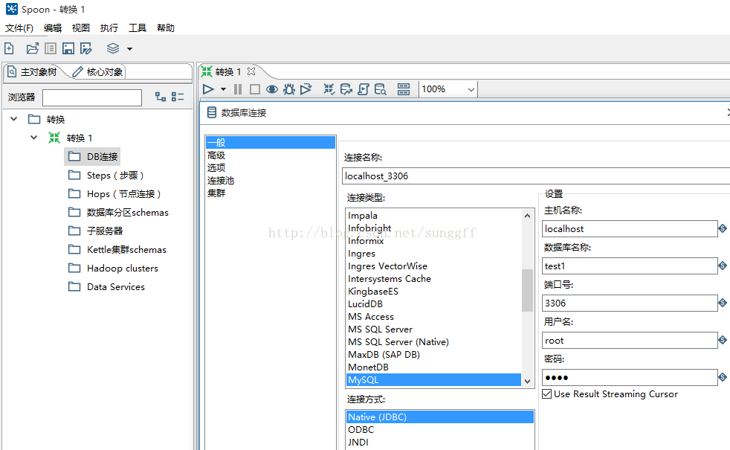Select the 子服务器 folder

coord(95,231)
